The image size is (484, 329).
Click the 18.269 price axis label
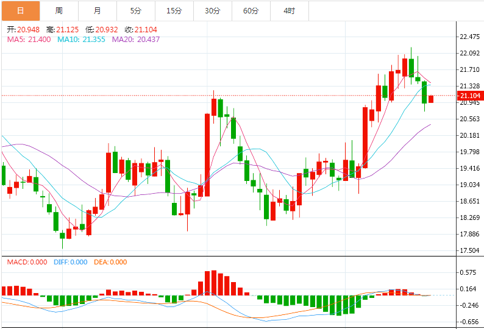[470, 218]
